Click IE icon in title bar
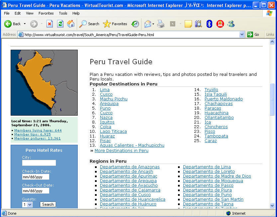This screenshot has height=217, width=277. [x=4, y=5]
